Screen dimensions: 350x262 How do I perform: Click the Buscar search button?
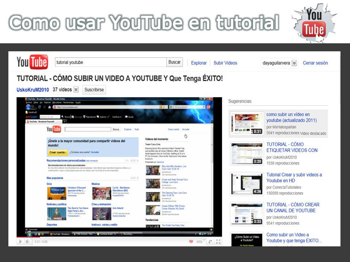(x=175, y=62)
